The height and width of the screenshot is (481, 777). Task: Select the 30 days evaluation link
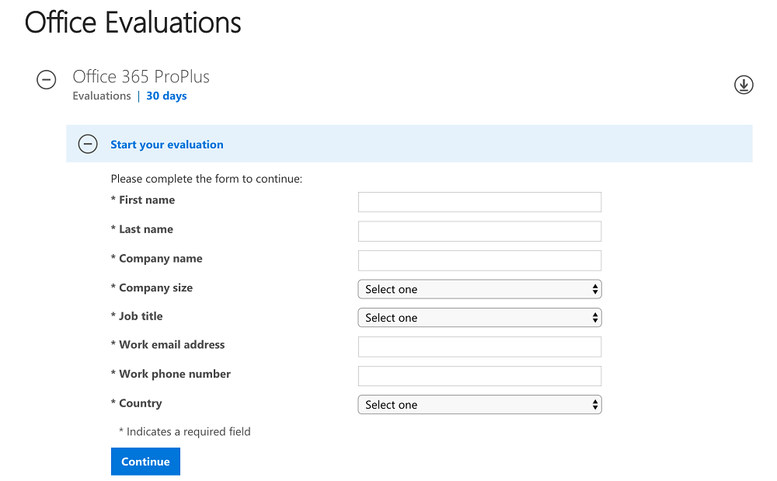[166, 96]
